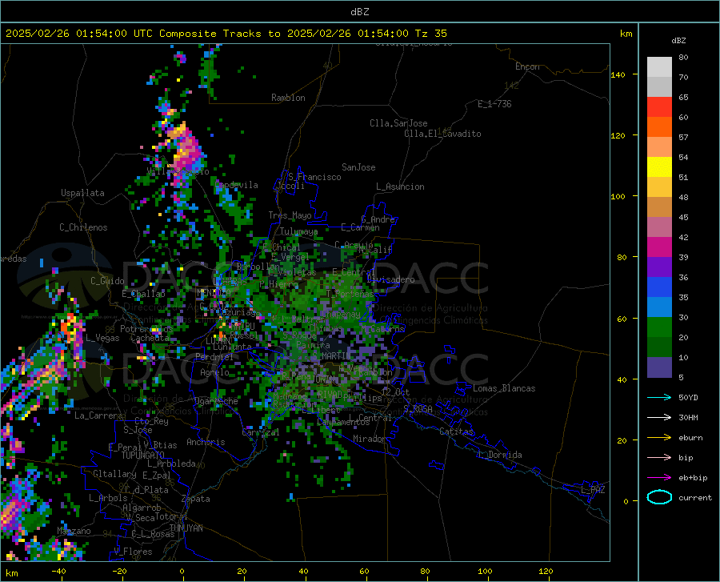Click the 'C_Chilenos' map label
720x582 pixels.
point(83,227)
